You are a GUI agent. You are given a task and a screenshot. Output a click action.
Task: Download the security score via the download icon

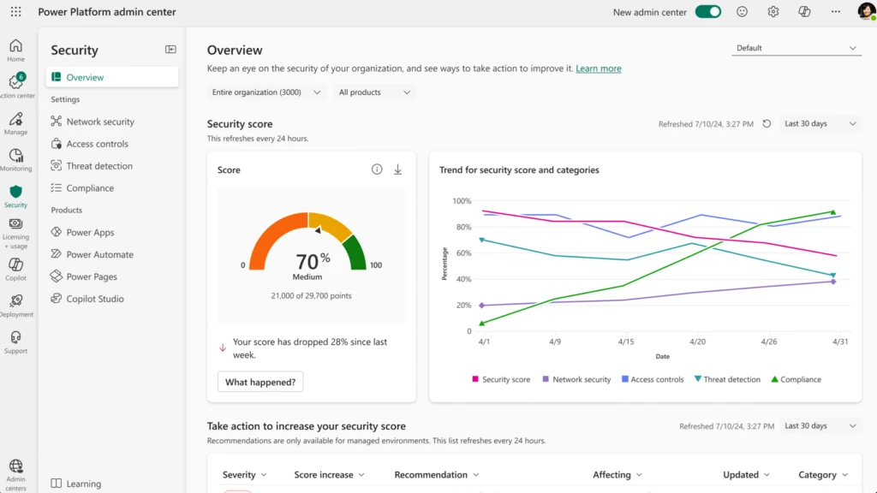397,169
